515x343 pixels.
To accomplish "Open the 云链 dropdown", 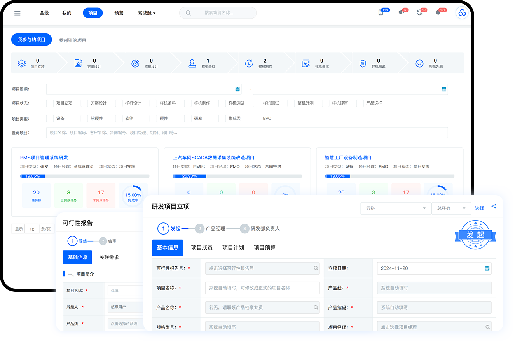I will (396, 208).
